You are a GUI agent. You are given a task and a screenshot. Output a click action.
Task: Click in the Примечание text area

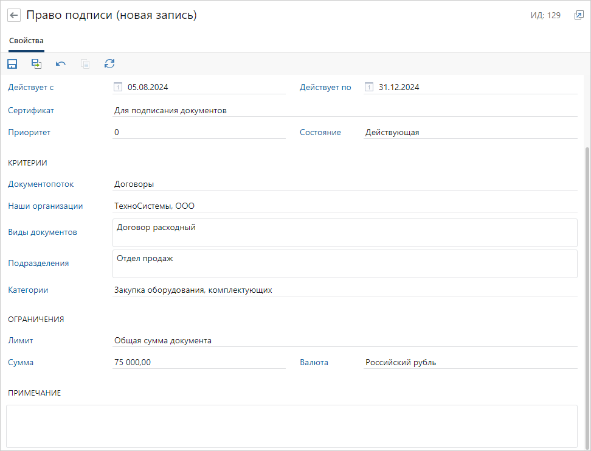(291, 426)
